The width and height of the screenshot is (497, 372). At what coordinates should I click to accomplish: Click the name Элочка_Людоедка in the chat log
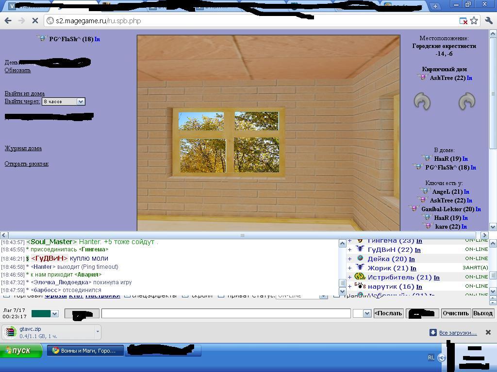tap(61, 282)
